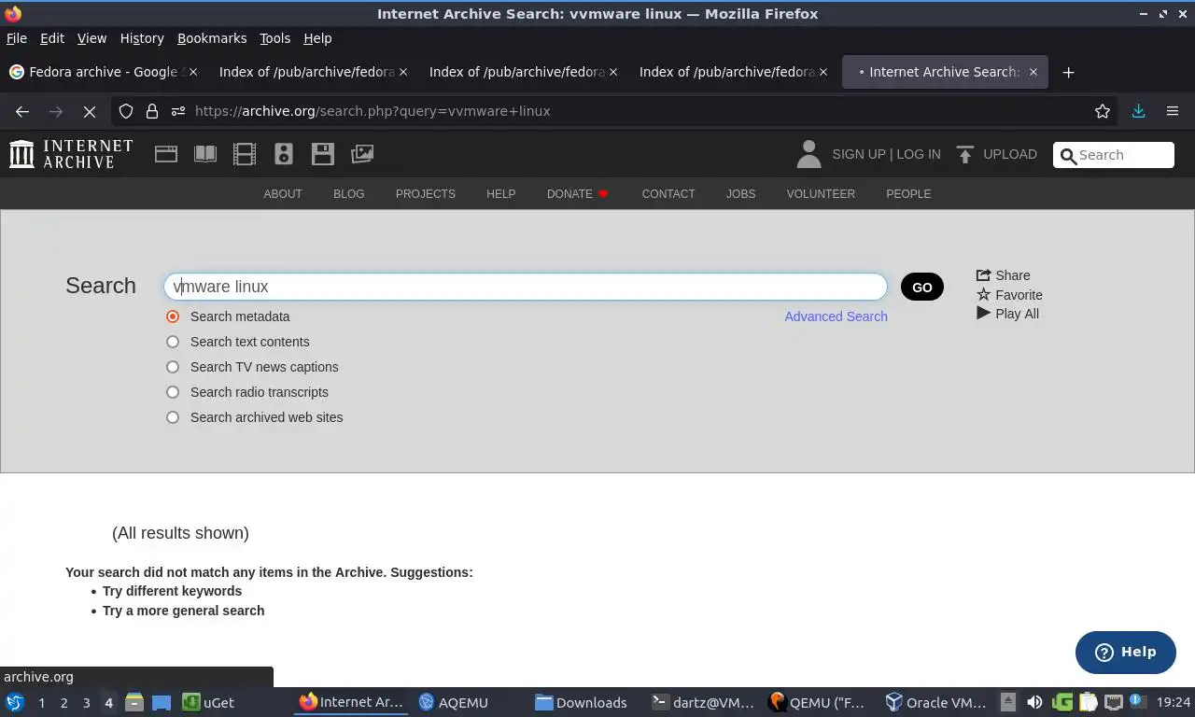This screenshot has height=717, width=1195.
Task: Open the Images picture icon
Action: (362, 154)
